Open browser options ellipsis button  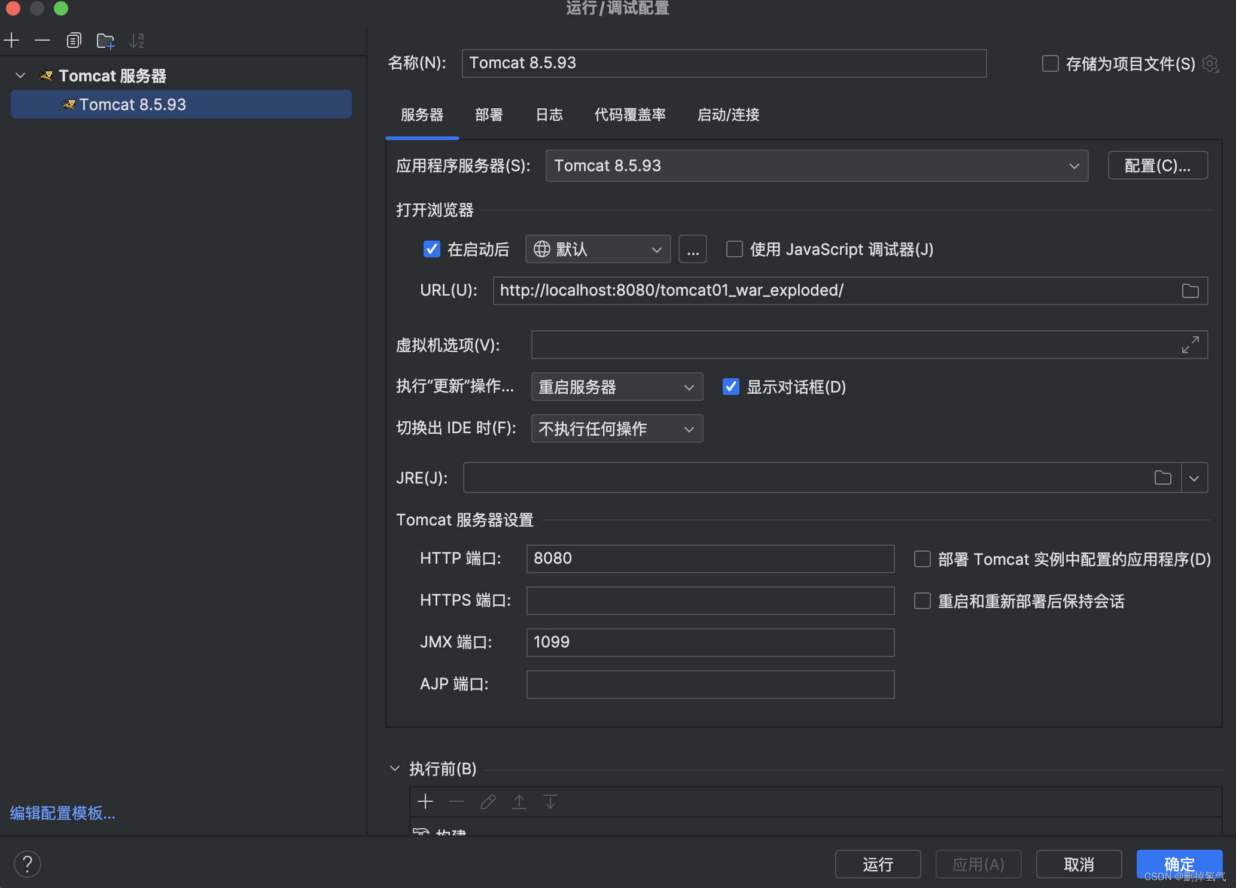[x=693, y=249]
